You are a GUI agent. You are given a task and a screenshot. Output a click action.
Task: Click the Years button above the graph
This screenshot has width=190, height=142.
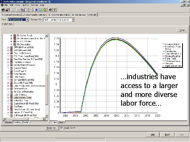click(182, 30)
